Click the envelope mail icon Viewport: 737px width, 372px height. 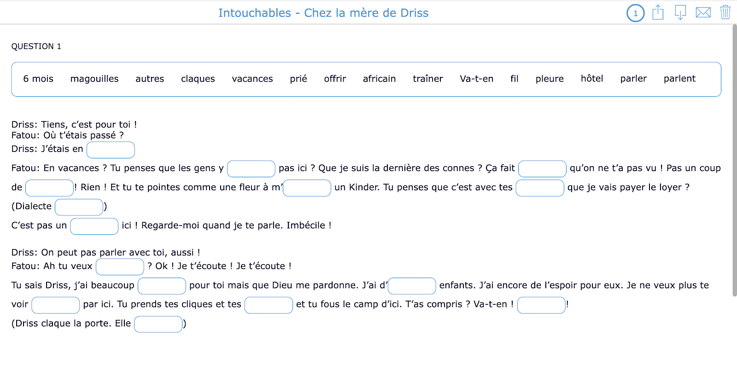[x=703, y=12]
